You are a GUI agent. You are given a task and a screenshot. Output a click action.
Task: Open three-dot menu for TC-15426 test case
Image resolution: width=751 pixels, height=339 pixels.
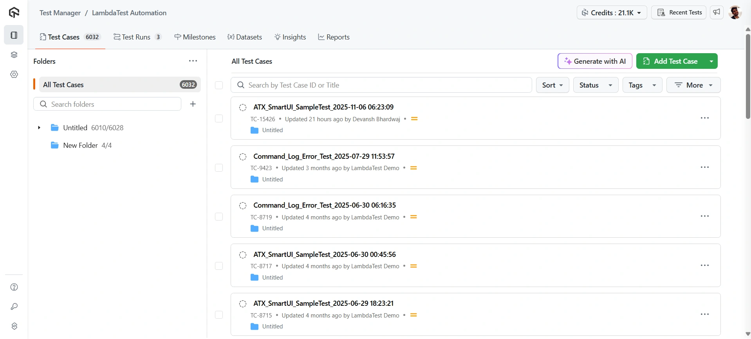[x=704, y=118]
